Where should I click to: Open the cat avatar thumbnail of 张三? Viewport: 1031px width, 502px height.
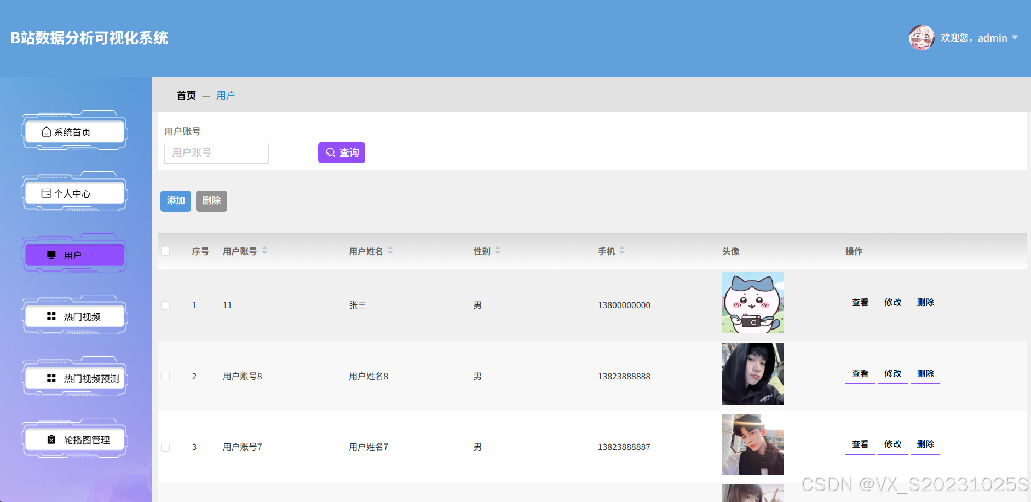tap(753, 303)
